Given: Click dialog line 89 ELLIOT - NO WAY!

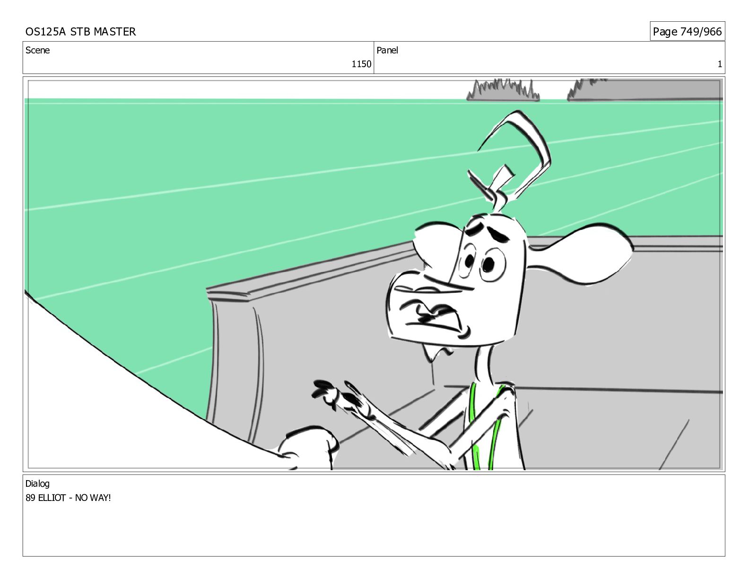Looking at the screenshot, I should (68, 498).
